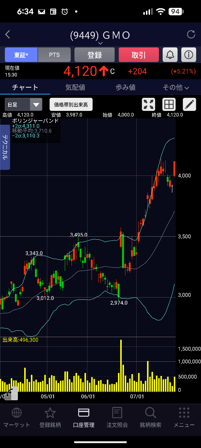Open stock information (i) icon

[x=189, y=55]
